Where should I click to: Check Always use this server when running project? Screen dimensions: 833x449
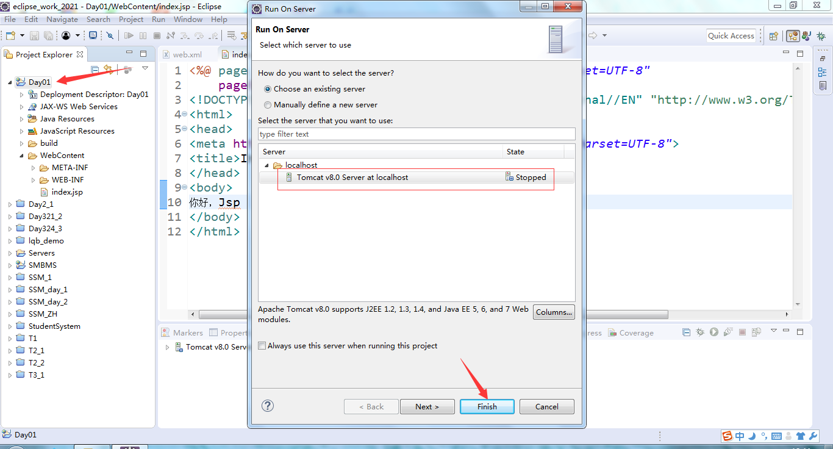(x=262, y=346)
